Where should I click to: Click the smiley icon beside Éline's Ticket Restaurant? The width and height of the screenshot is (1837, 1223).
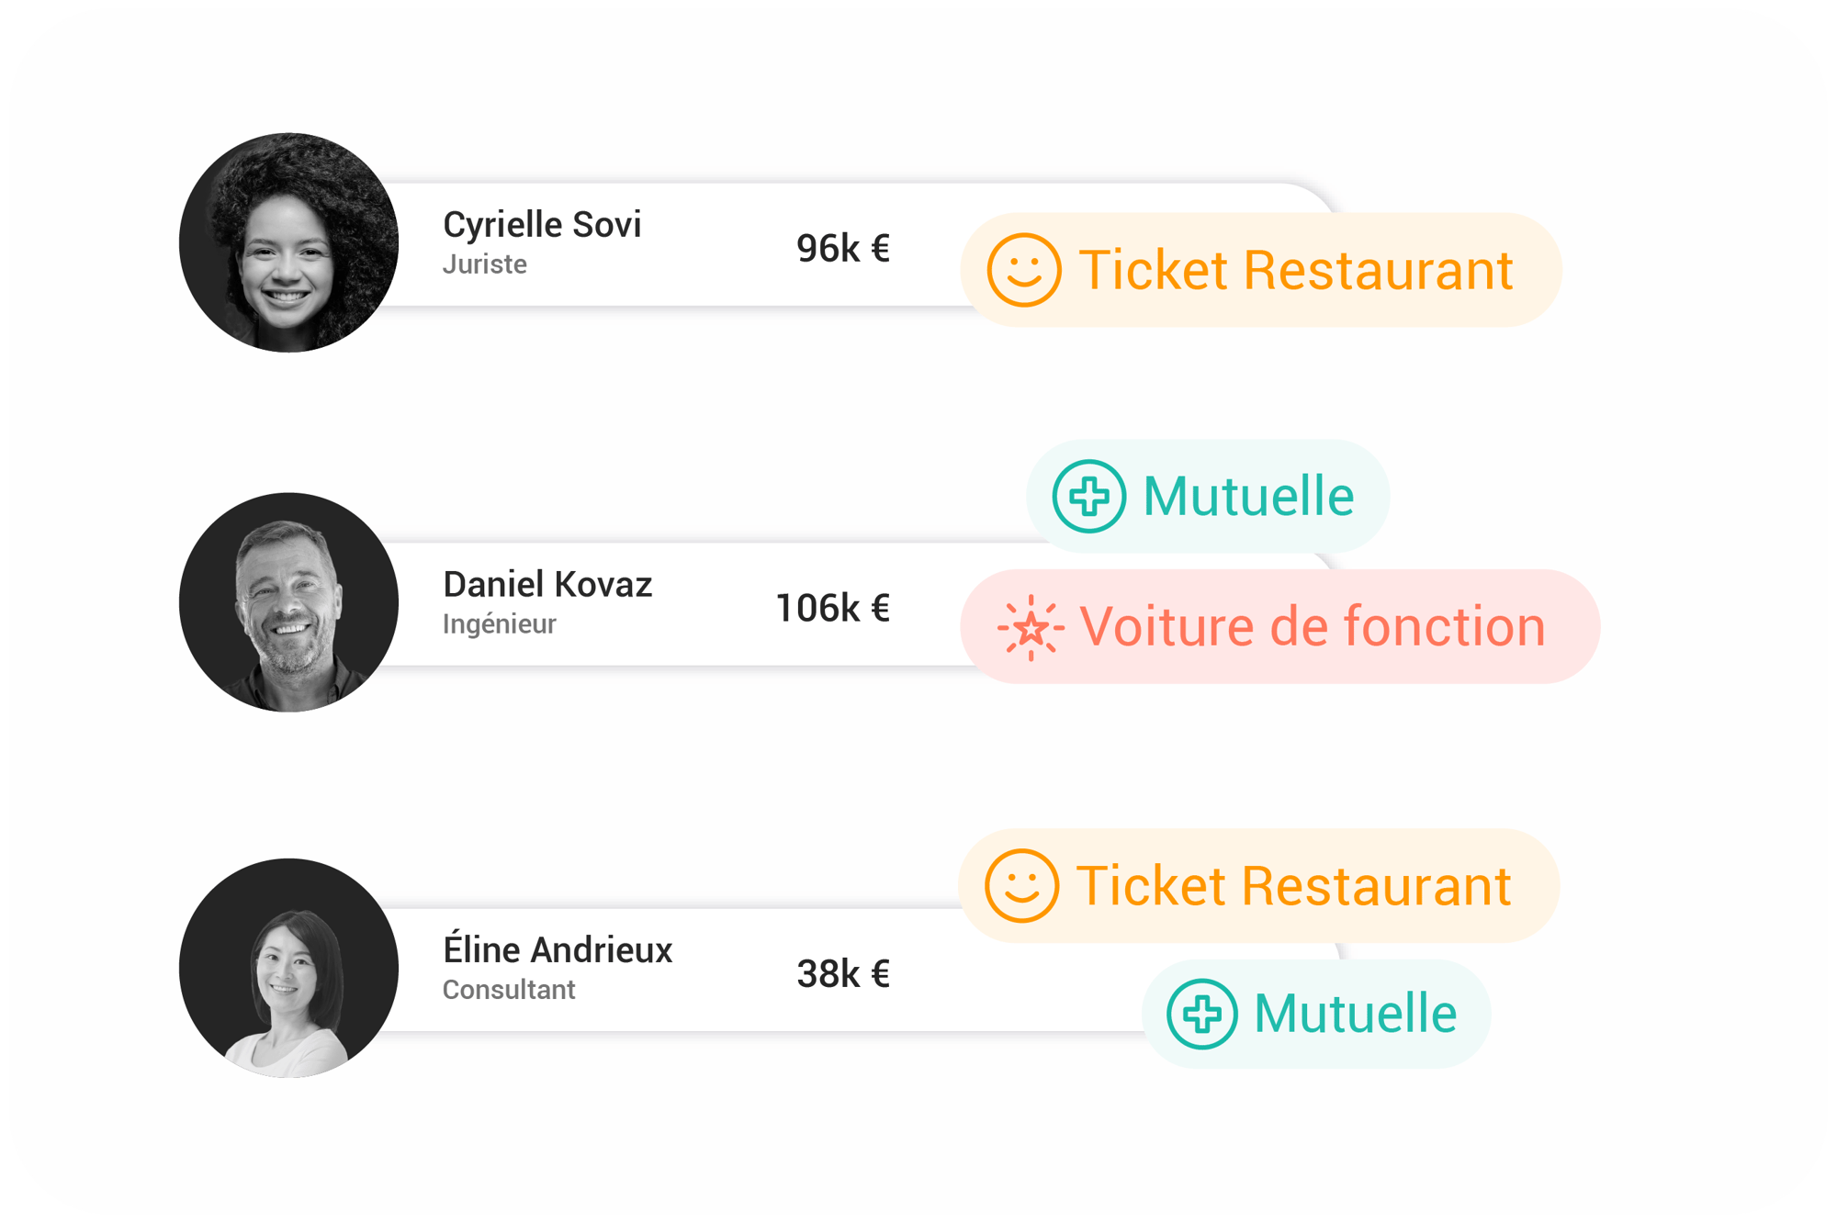pos(1021,886)
